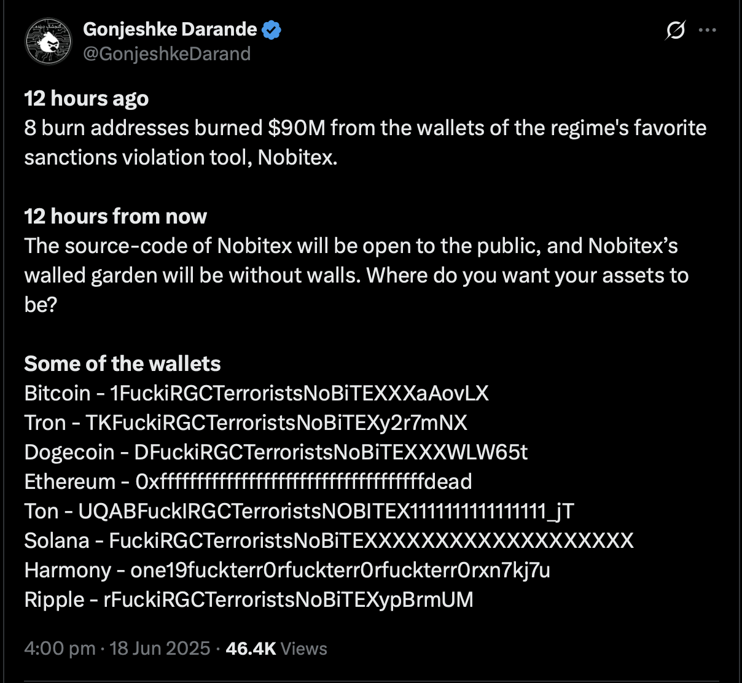Click the 46.4K Views counter
This screenshot has height=683, width=742.
point(276,649)
